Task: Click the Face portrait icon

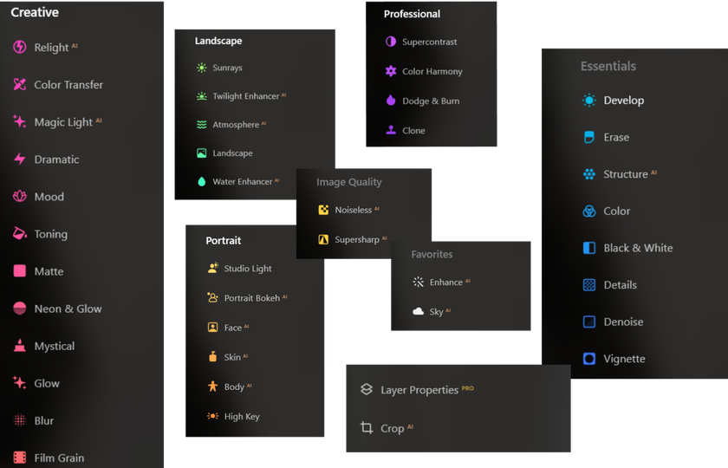Action: [x=212, y=328]
